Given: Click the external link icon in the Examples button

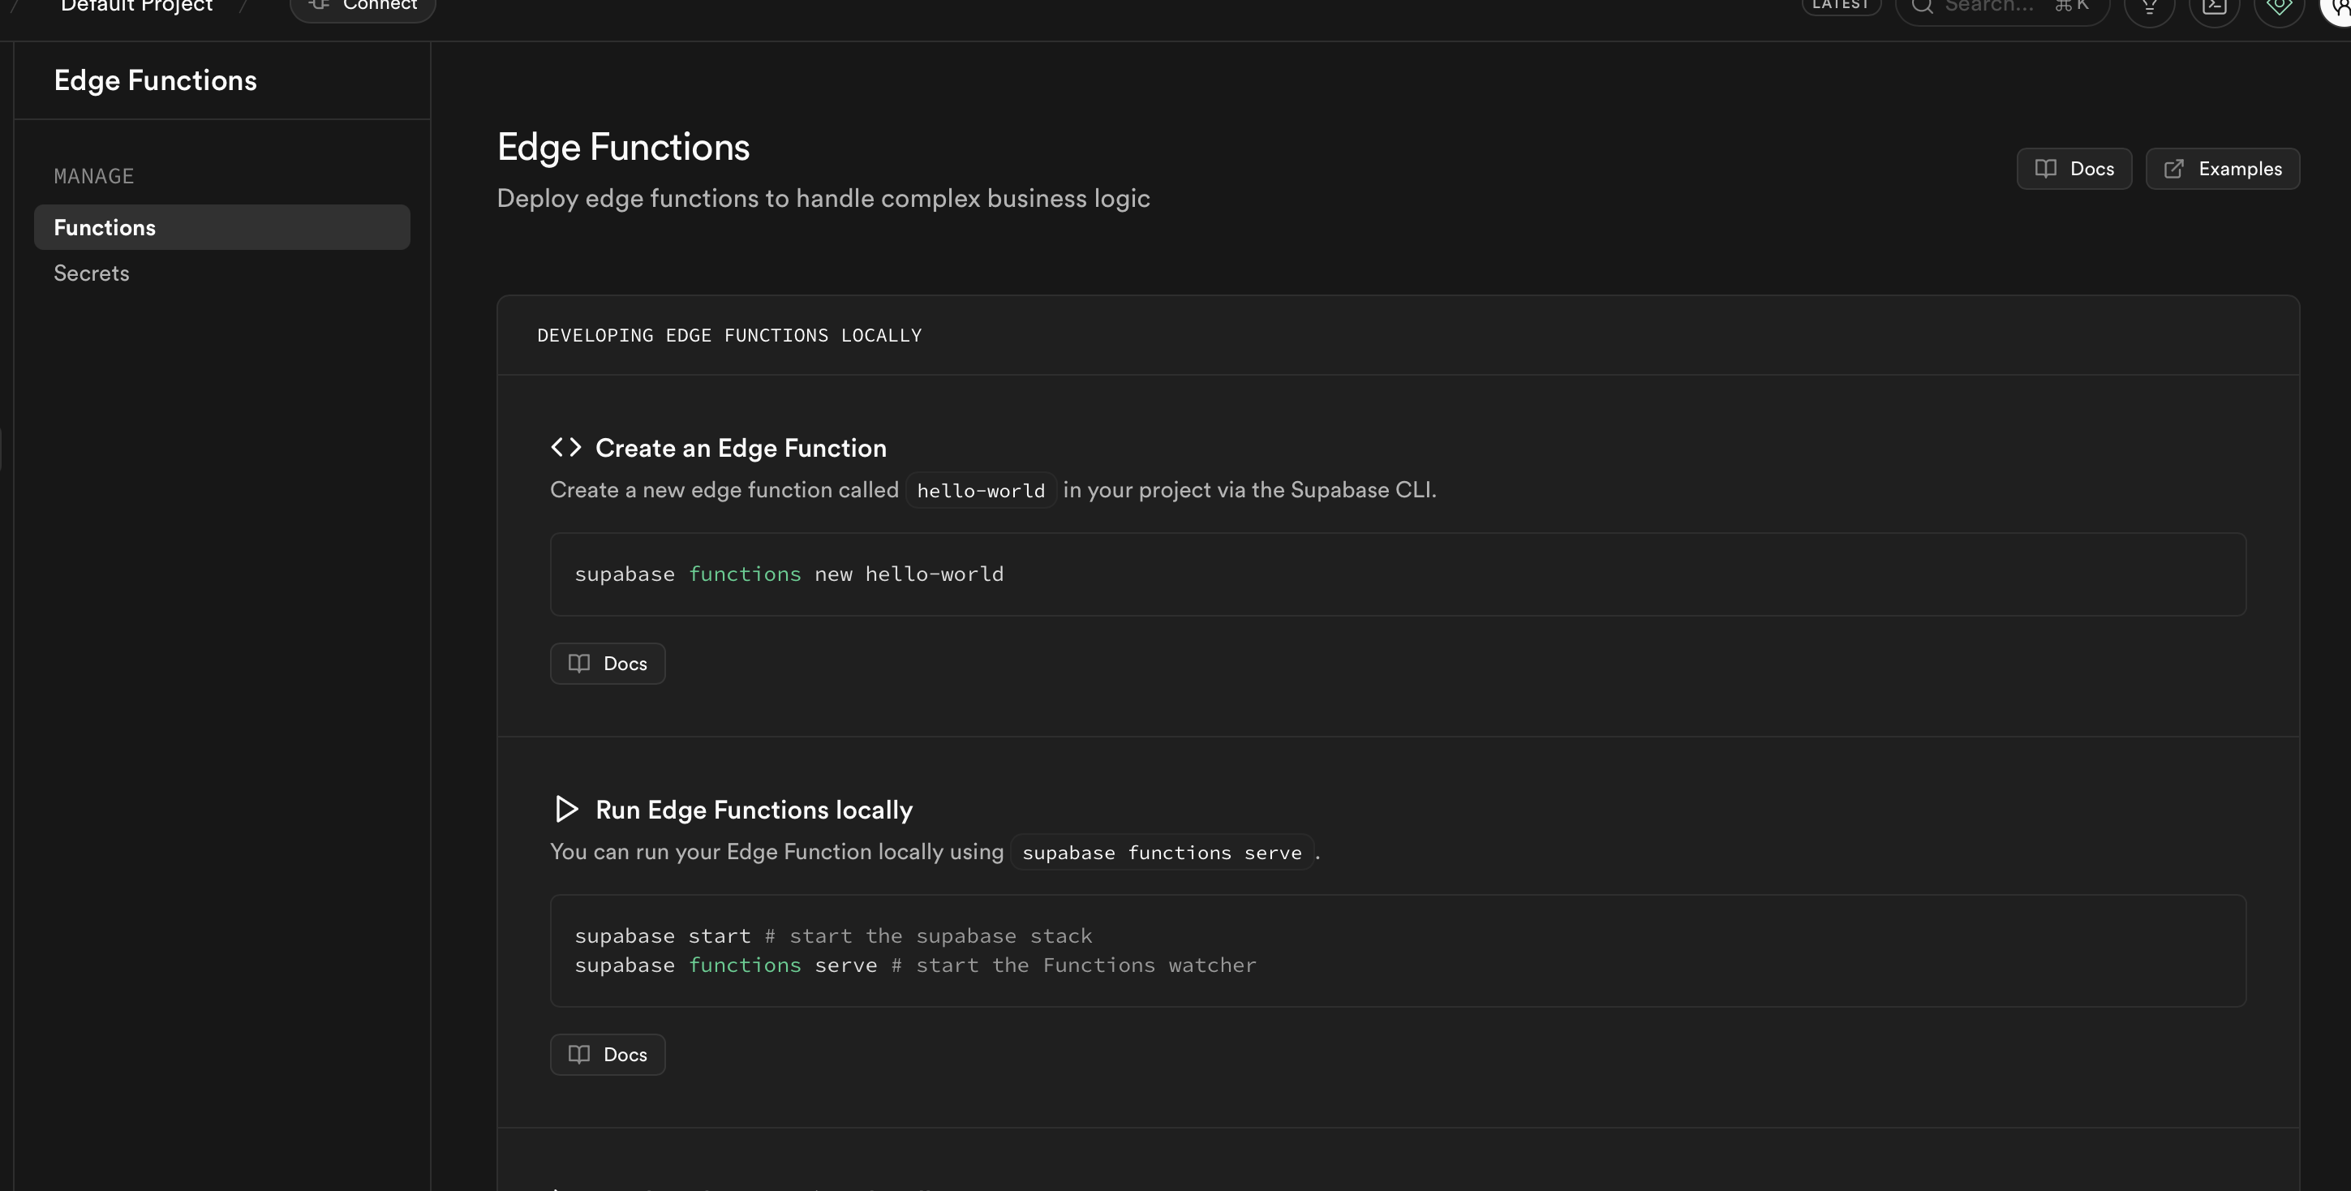Looking at the screenshot, I should (x=2174, y=169).
